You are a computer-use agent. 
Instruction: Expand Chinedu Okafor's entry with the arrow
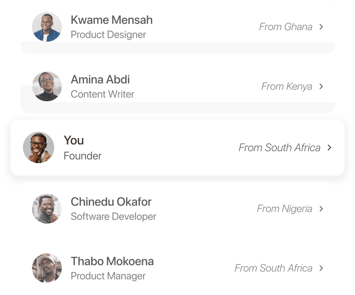pyautogui.click(x=321, y=209)
